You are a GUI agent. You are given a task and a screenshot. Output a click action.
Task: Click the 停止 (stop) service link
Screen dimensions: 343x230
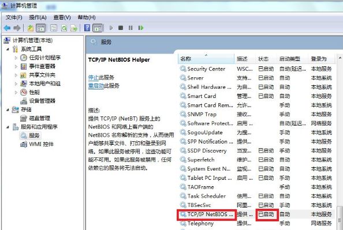pos(94,77)
